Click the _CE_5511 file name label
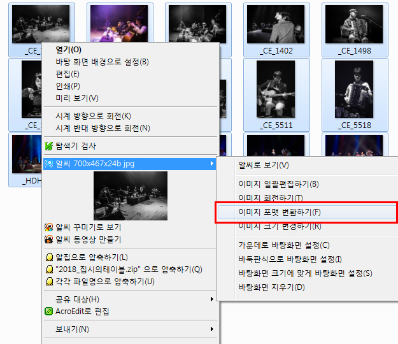The width and height of the screenshot is (398, 344). coord(276,125)
